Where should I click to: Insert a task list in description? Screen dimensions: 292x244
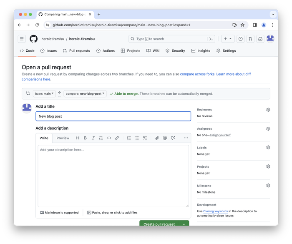tap(145, 138)
